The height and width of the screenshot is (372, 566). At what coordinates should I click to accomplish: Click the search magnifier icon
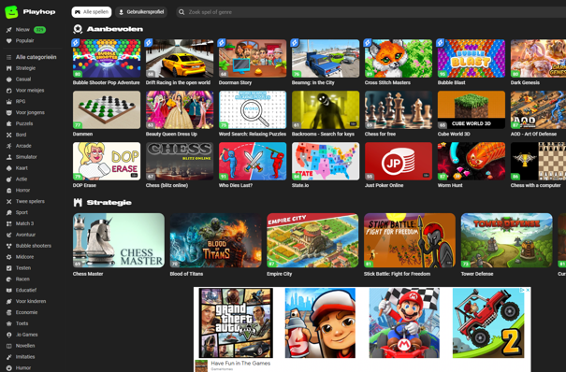181,12
